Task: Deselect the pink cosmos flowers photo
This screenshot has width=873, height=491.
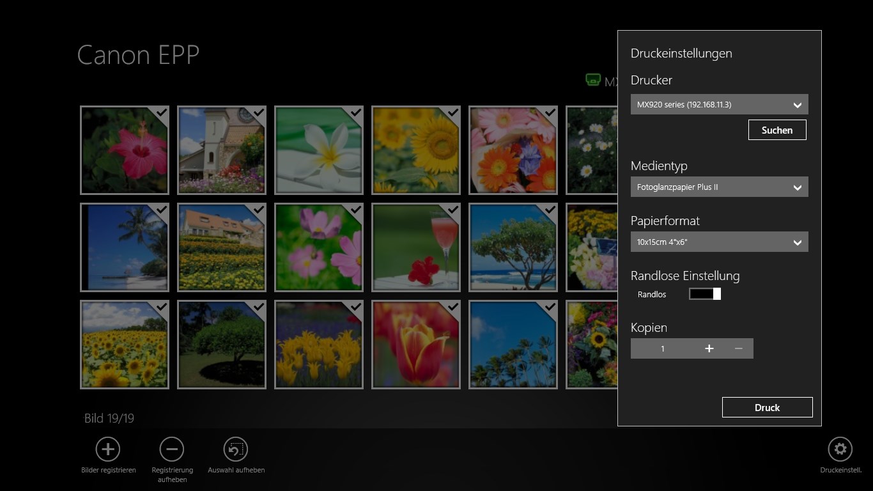Action: 319,247
